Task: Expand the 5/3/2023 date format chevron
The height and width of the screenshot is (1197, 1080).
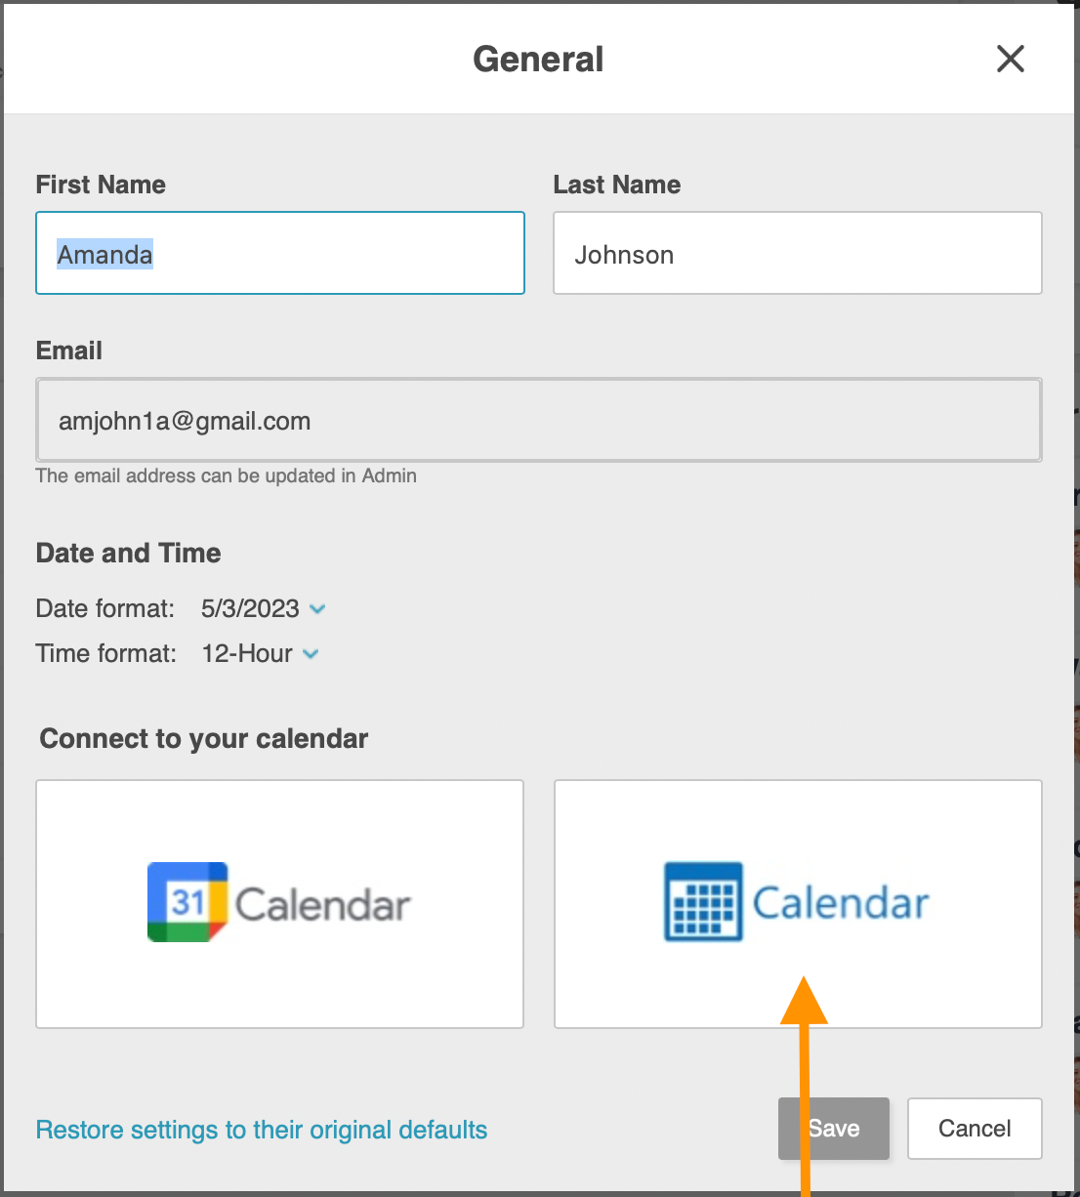Action: 316,608
